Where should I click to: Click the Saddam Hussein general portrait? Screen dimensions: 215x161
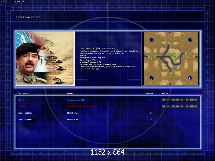[45, 58]
